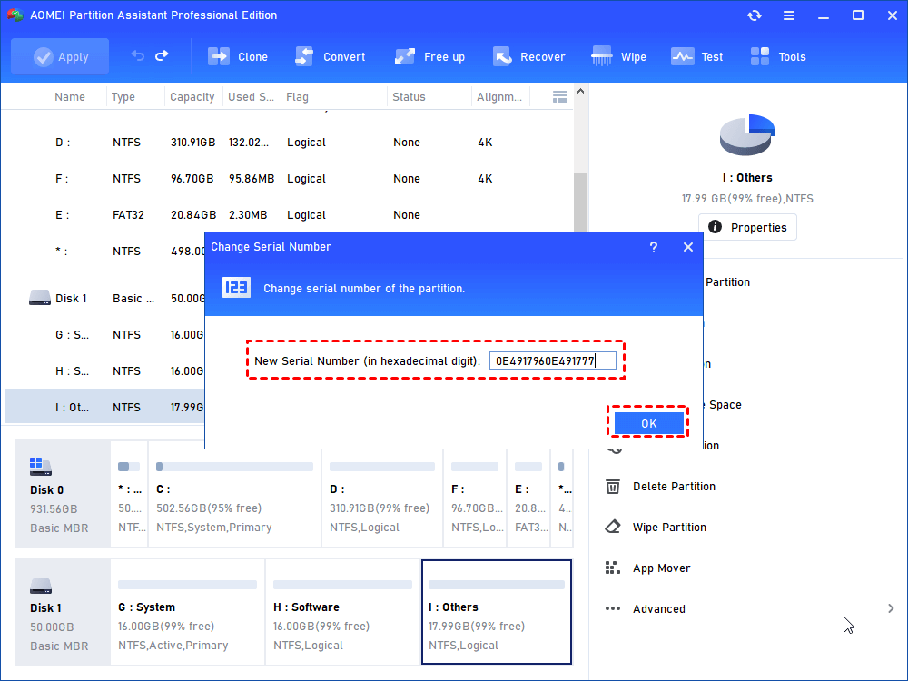Click the New Serial Number input field
The image size is (908, 681).
tap(552, 360)
